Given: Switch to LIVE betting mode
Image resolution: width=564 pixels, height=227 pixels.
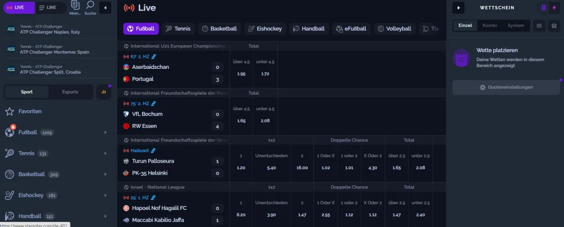Looking at the screenshot, I should pyautogui.click(x=19, y=8).
